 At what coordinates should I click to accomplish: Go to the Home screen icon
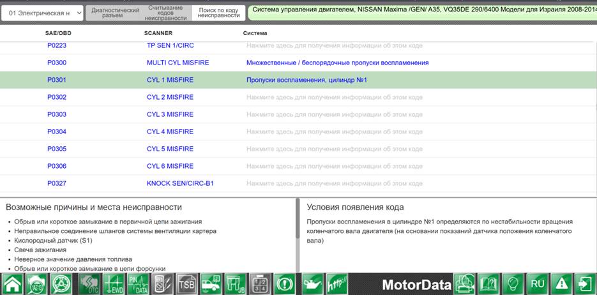(x=11, y=284)
